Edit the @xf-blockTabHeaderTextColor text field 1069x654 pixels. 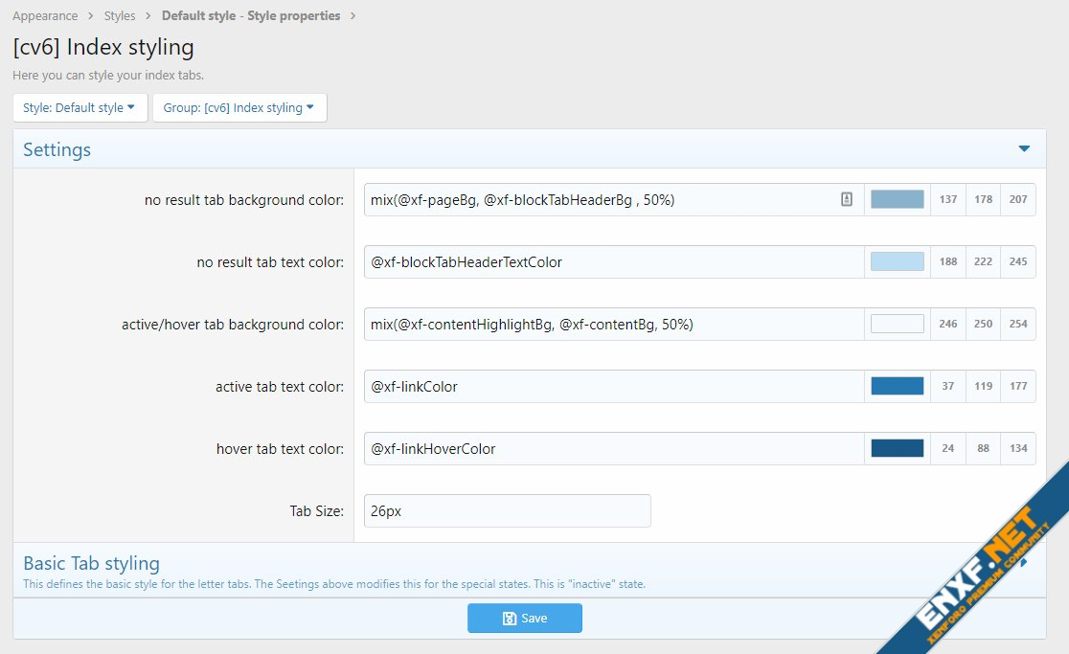tap(613, 261)
